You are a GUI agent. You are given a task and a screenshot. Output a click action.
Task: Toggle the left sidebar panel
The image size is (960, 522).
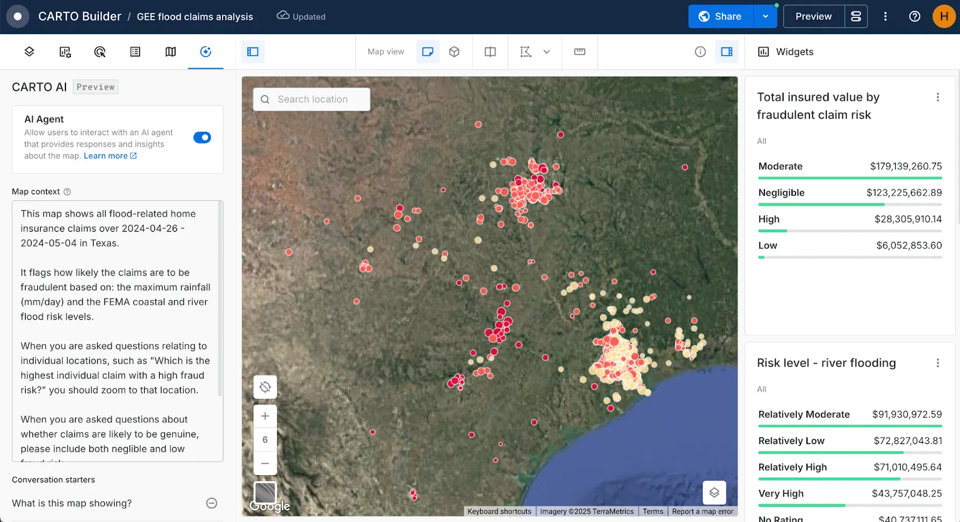pyautogui.click(x=253, y=52)
